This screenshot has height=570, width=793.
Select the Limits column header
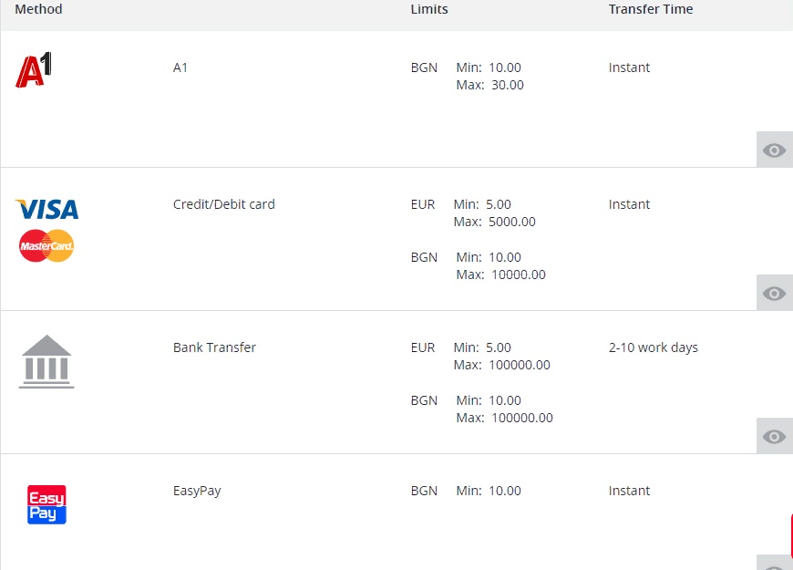[429, 9]
